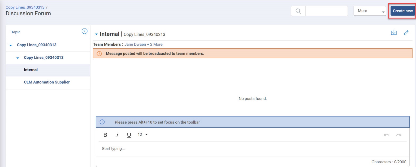The width and height of the screenshot is (416, 167).
Task: Toggle italic formatting in editor
Action: click(x=117, y=135)
